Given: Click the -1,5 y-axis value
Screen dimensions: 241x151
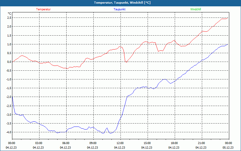Looking at the screenshot, I should coord(9,88).
